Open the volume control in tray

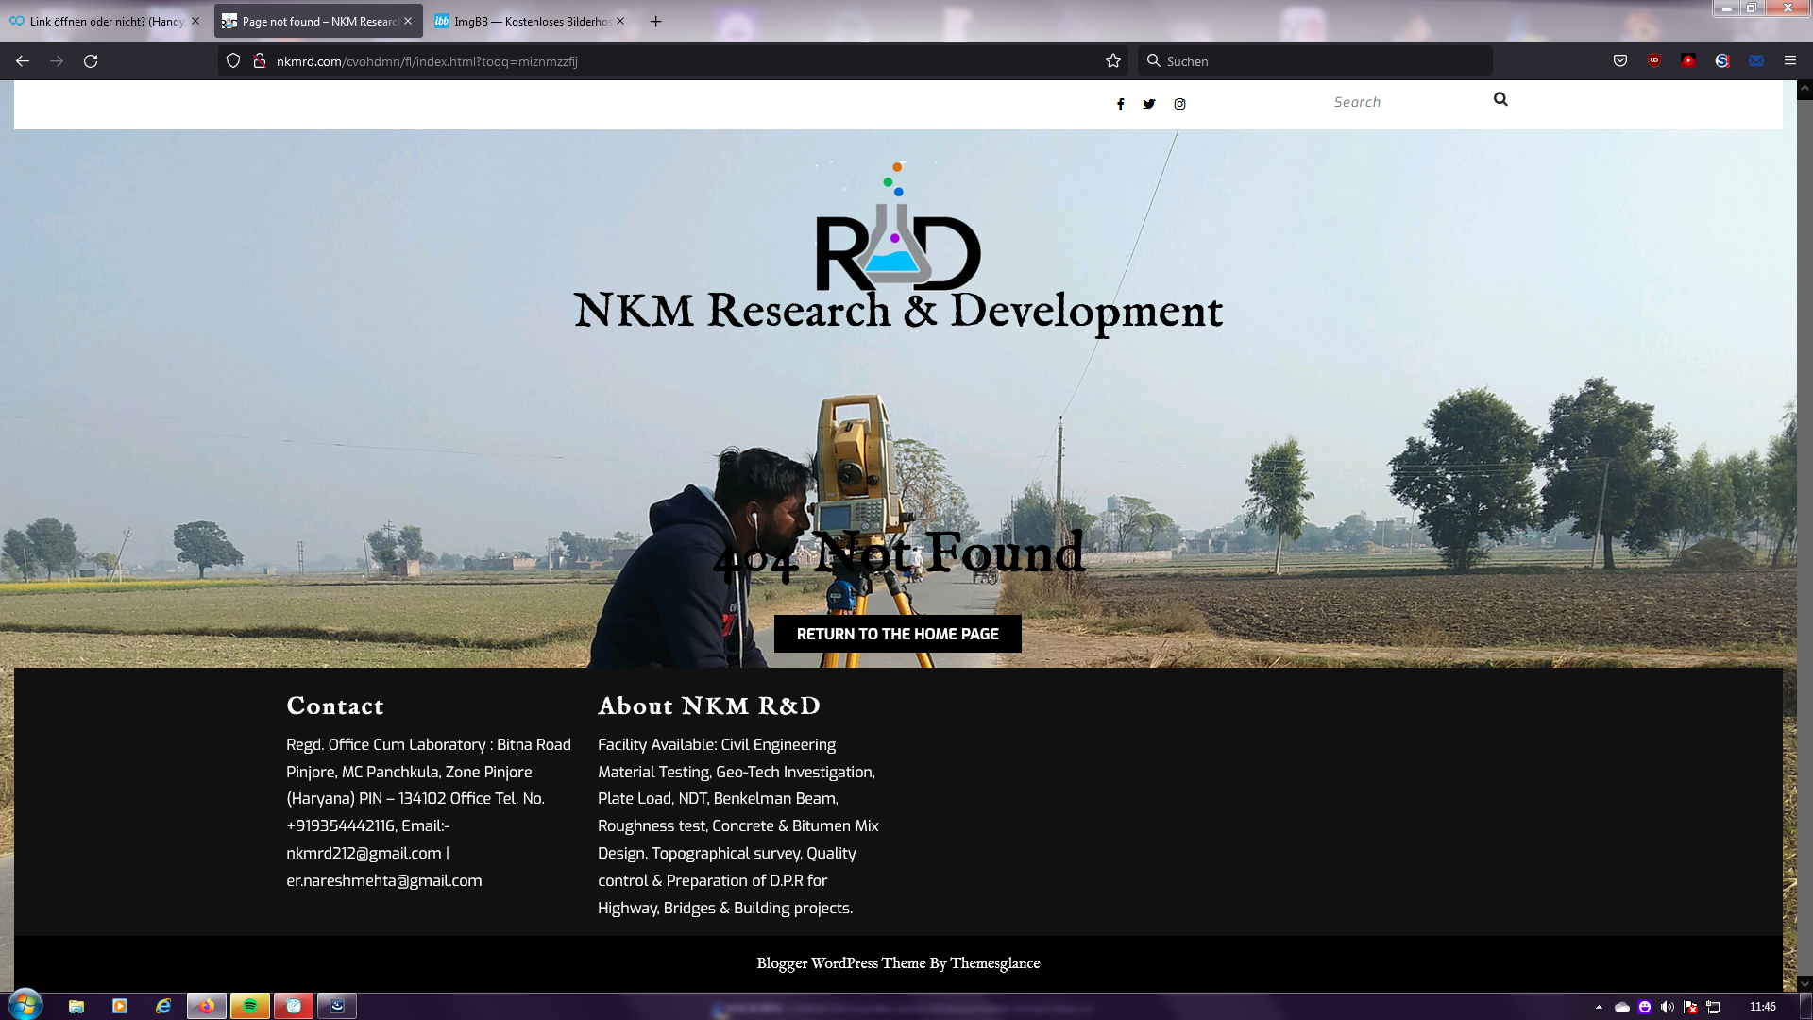click(x=1668, y=1007)
